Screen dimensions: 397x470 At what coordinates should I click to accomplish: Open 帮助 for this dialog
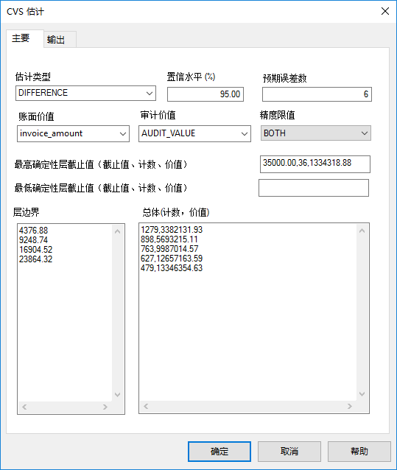pyautogui.click(x=359, y=452)
